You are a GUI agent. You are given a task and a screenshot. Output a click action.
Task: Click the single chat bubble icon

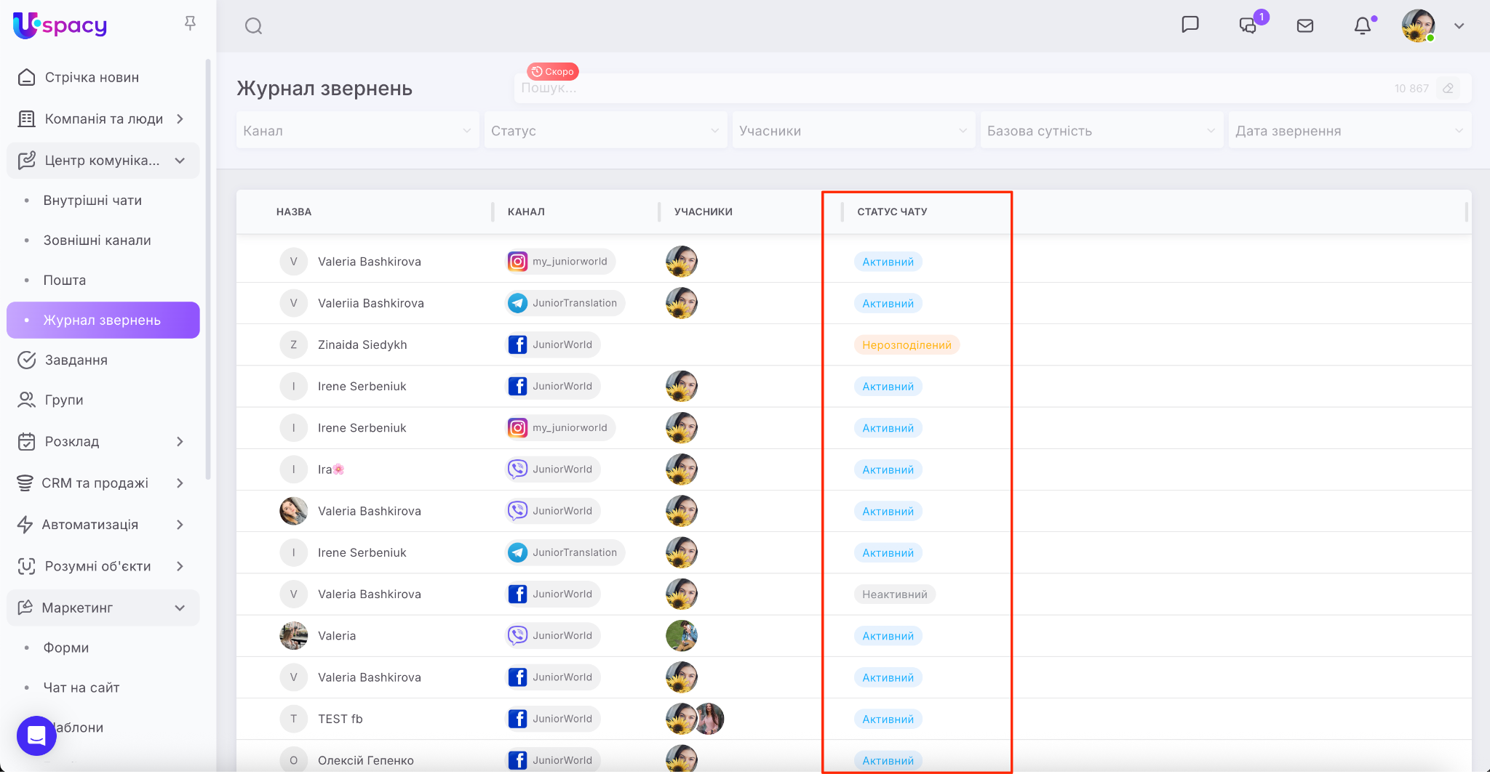(1190, 25)
